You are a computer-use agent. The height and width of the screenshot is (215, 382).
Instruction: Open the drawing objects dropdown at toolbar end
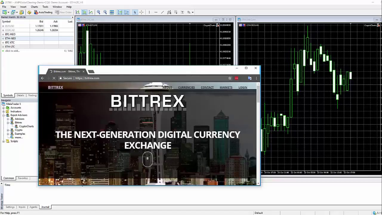point(193,12)
